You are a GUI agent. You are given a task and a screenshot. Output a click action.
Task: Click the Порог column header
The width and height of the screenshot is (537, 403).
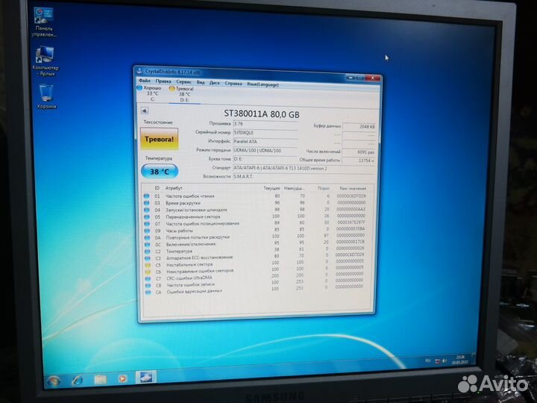pos(323,188)
